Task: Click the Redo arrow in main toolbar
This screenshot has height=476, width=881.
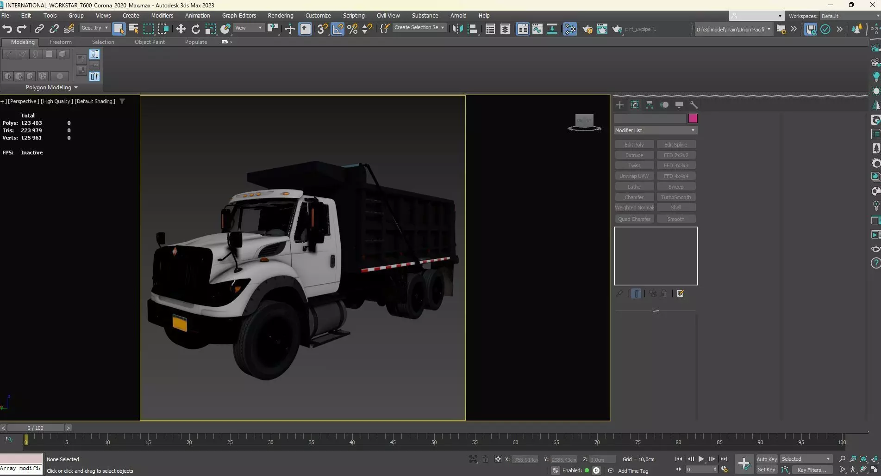Action: [x=22, y=29]
